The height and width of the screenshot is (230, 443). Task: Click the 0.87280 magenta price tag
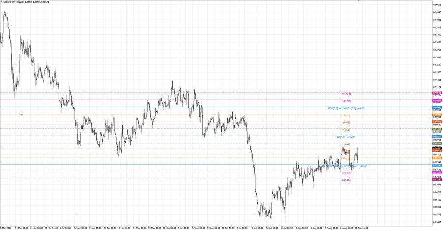437,180
